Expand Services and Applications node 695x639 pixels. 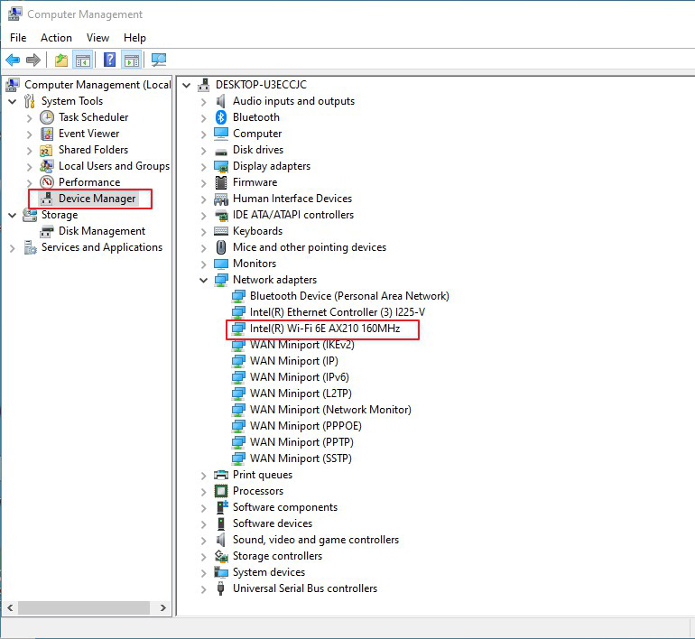coord(13,247)
